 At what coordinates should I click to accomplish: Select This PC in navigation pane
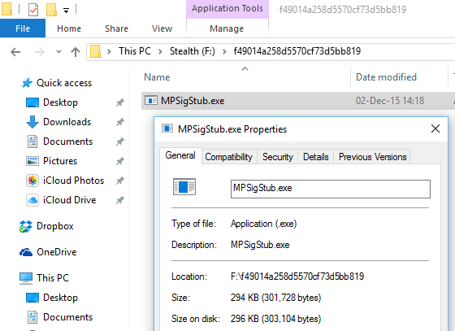pyautogui.click(x=53, y=277)
